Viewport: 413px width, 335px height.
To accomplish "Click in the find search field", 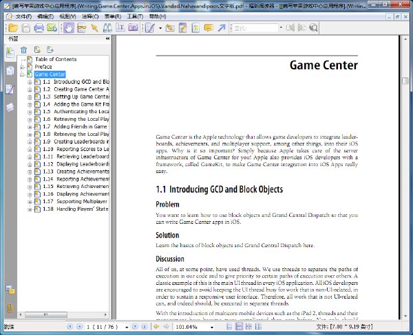I will click(x=255, y=28).
